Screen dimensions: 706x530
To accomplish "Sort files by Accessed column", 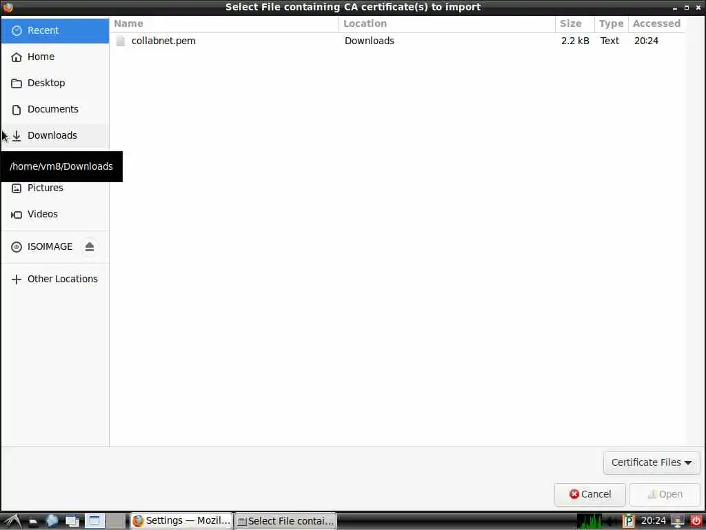I will [656, 24].
